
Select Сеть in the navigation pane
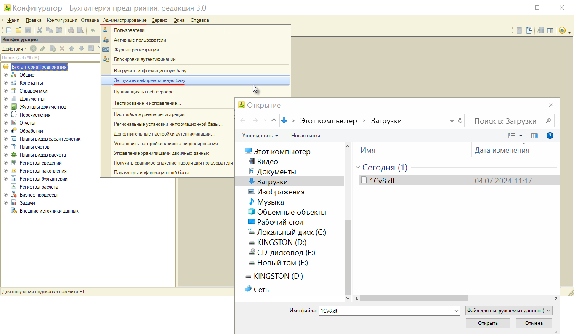click(x=261, y=290)
